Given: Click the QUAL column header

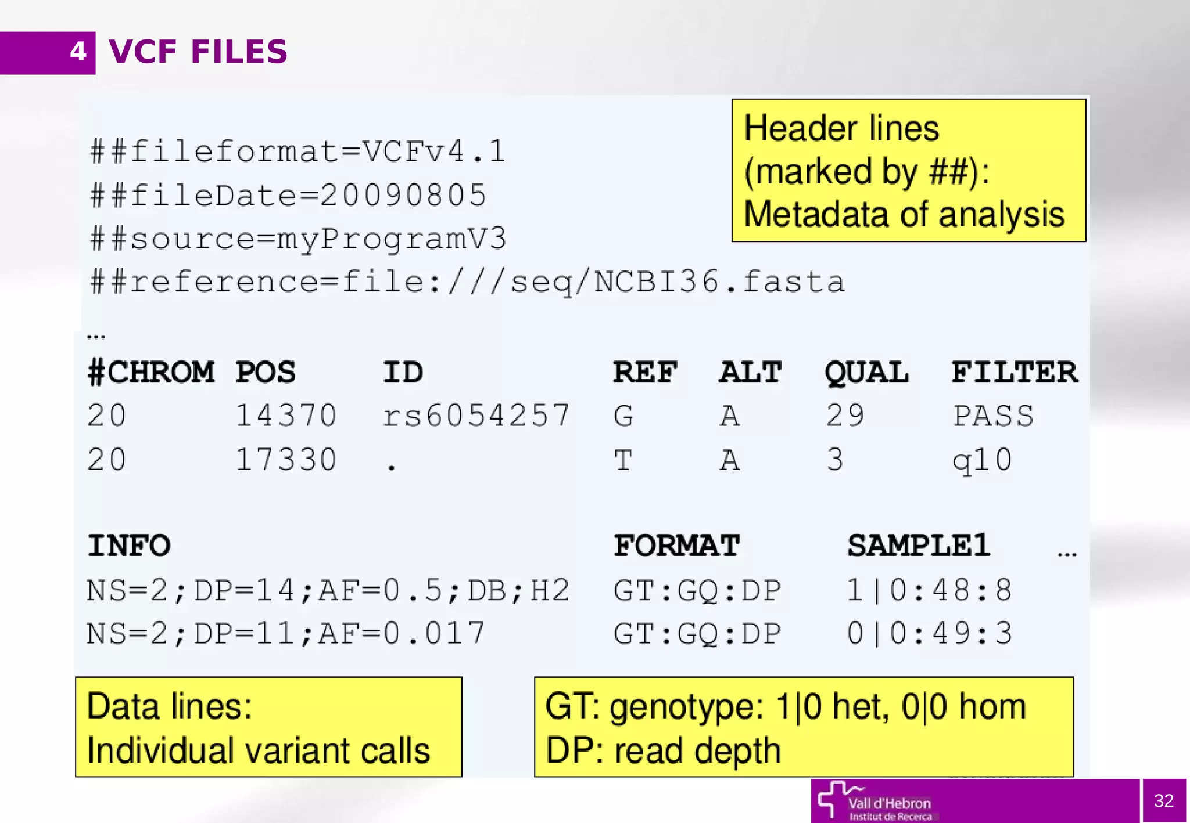Looking at the screenshot, I should [866, 373].
